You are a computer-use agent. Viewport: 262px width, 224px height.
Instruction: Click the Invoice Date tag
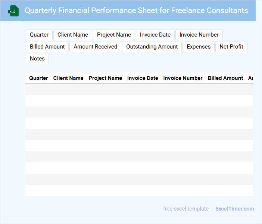[155, 35]
